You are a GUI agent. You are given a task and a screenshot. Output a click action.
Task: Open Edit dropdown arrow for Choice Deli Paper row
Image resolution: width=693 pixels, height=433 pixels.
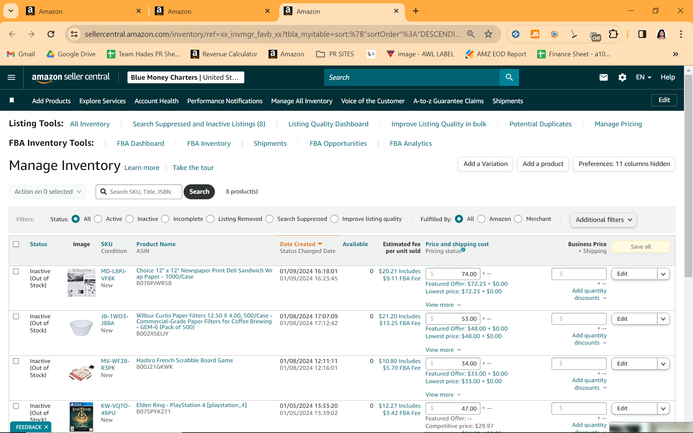coord(663,274)
